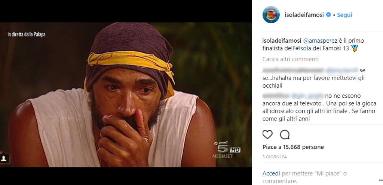Image resolution: width=383 pixels, height=185 pixels.
Task: Click the post photo of the man
Action: click(x=126, y=95)
